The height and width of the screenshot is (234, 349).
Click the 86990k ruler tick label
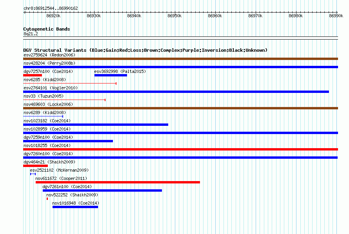pyautogui.click(x=336, y=16)
